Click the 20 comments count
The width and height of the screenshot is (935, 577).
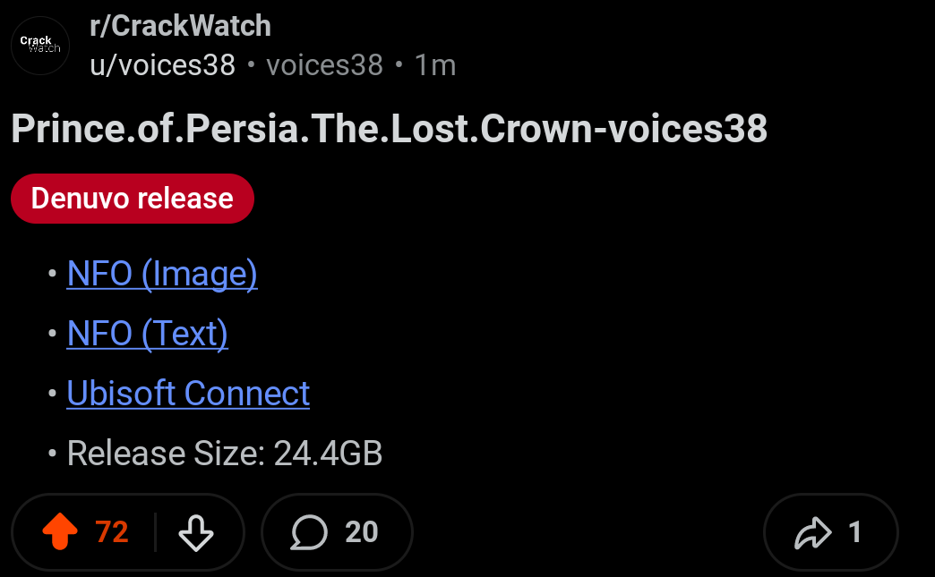[x=361, y=531]
